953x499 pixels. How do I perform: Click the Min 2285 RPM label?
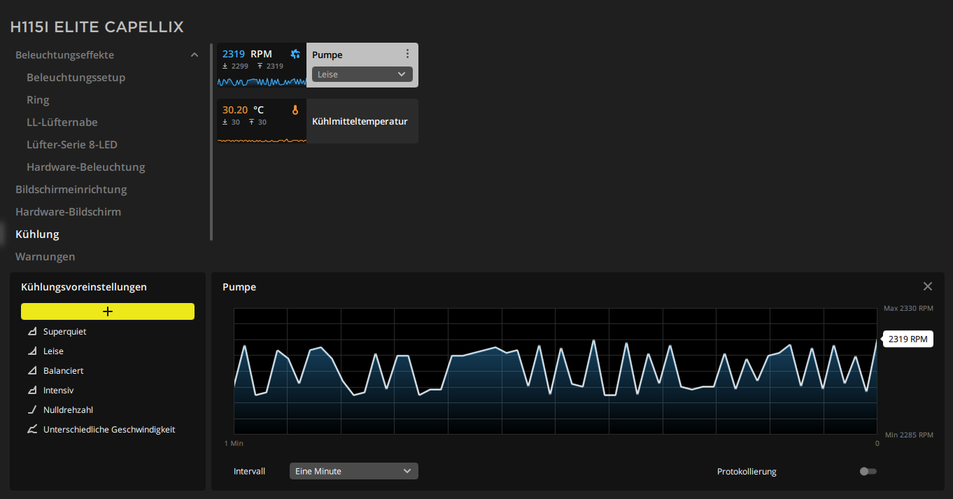pos(909,435)
